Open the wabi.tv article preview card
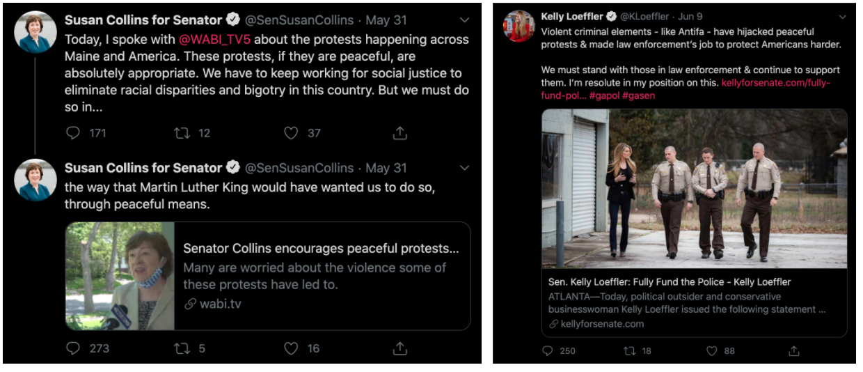 click(268, 276)
